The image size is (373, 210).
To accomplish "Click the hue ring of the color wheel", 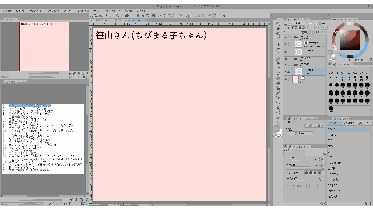I will click(350, 24).
